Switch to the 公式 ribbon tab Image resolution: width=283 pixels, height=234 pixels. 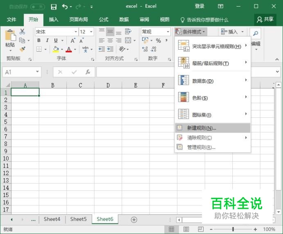104,20
